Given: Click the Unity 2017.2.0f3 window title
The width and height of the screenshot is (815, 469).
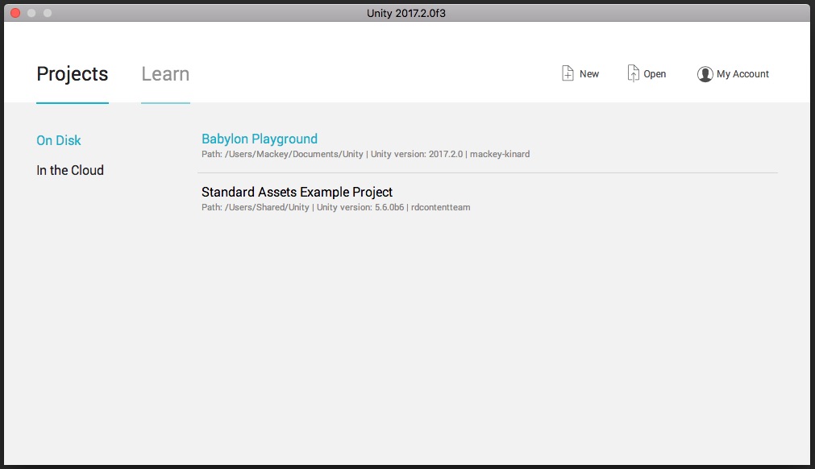Looking at the screenshot, I should tap(406, 13).
